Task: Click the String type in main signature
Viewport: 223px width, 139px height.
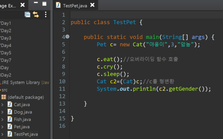Action: (x=172, y=37)
